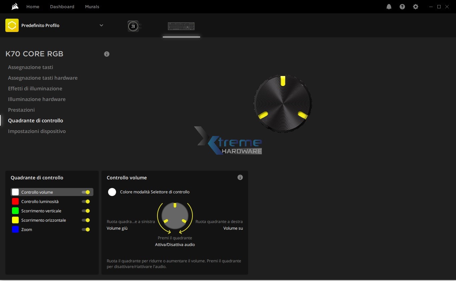Select the cooler device icon
Image resolution: width=456 pixels, height=281 pixels.
point(133,26)
